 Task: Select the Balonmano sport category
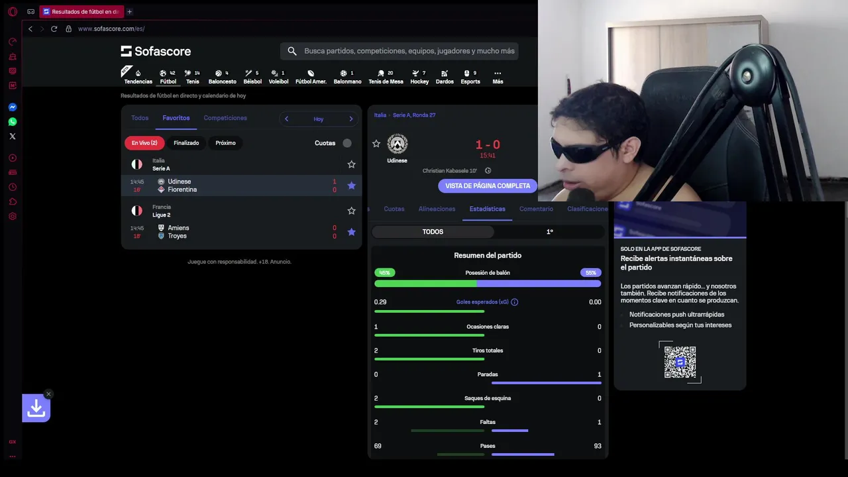tap(347, 78)
